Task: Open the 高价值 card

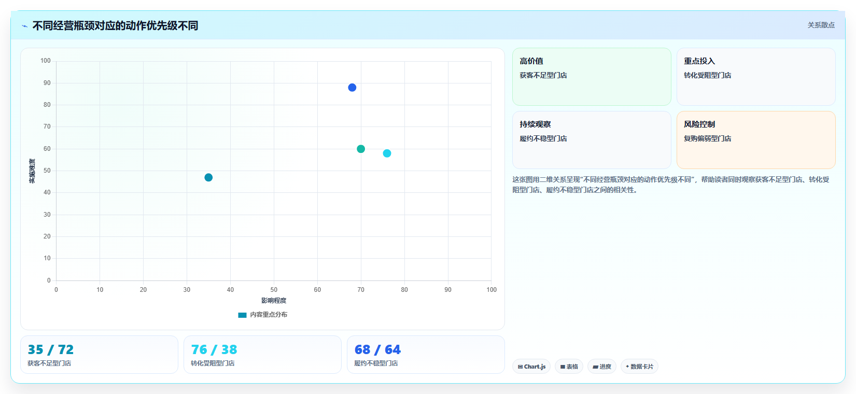Action: 592,77
